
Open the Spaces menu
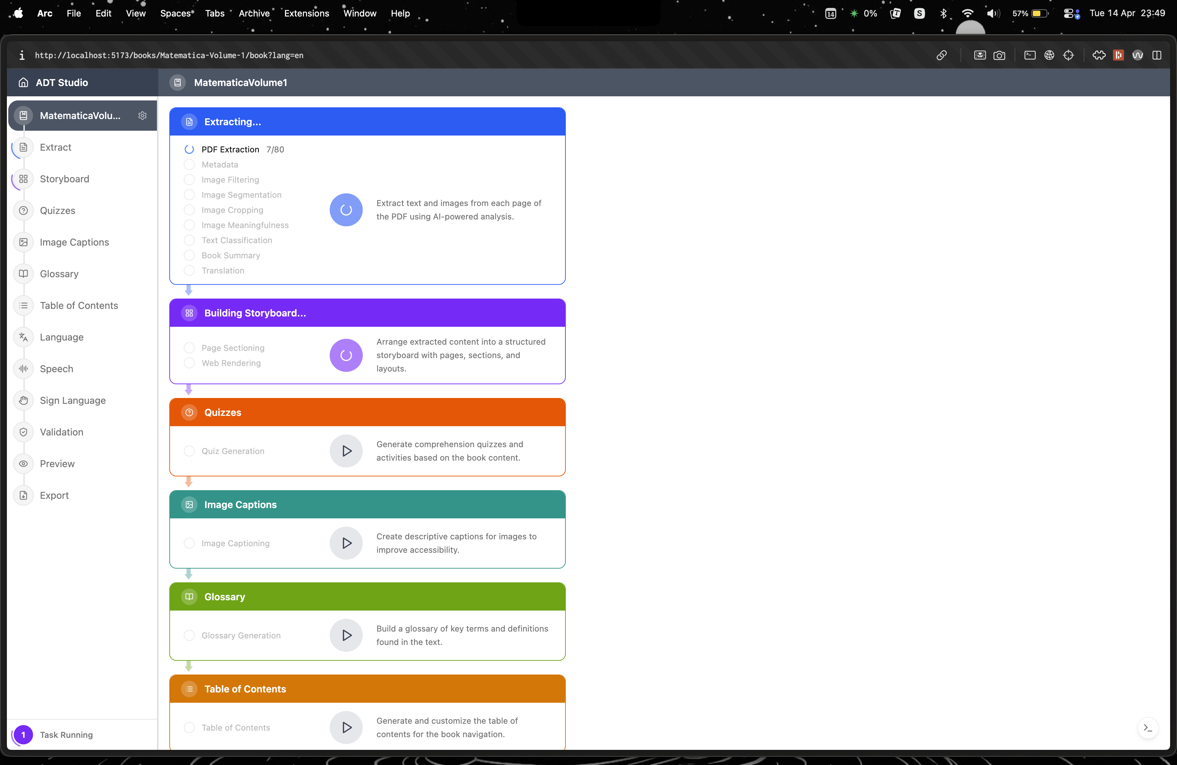coord(176,13)
